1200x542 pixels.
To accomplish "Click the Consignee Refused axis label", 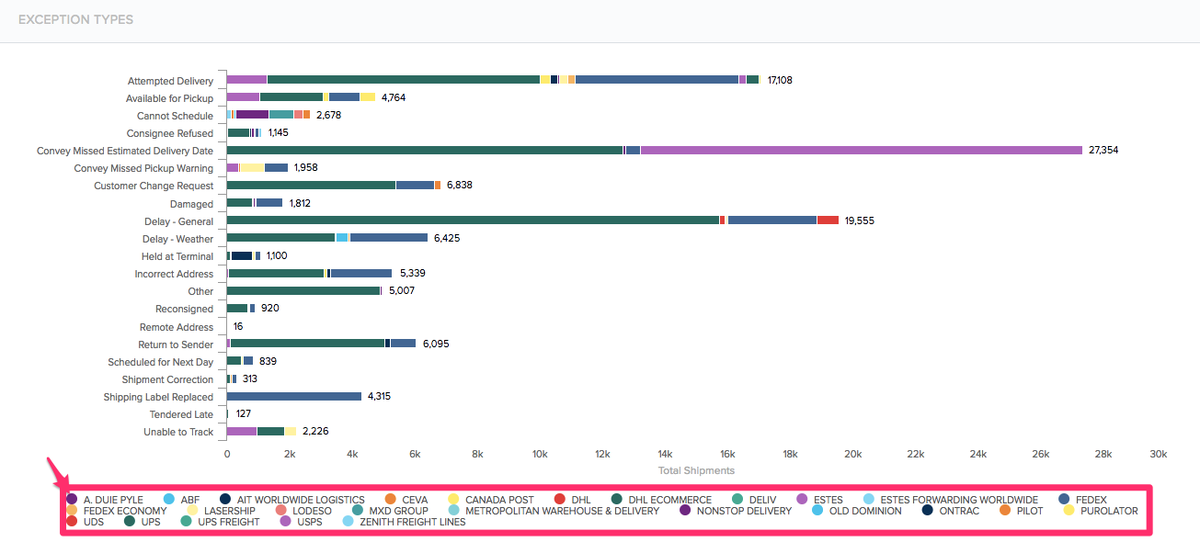I will click(170, 133).
